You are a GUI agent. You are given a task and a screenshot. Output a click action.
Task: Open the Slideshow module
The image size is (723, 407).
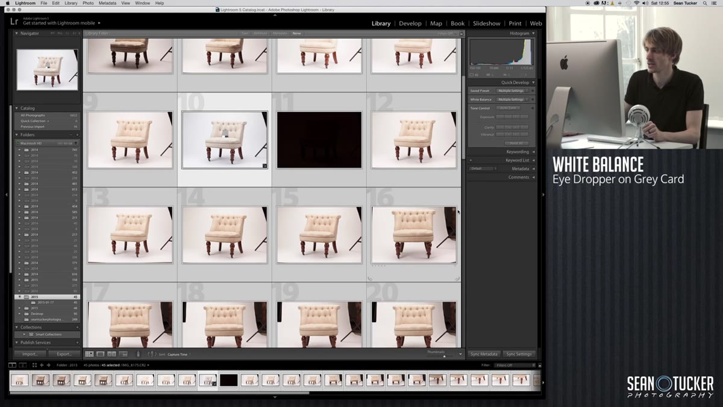coord(487,23)
